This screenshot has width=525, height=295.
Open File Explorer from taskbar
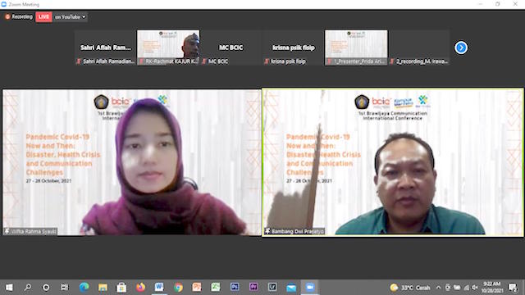tap(103, 288)
